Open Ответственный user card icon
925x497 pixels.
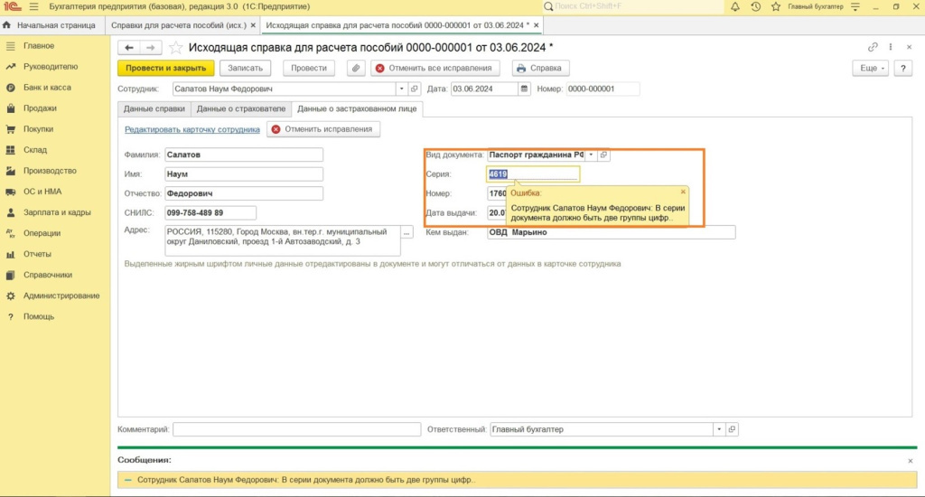click(732, 429)
